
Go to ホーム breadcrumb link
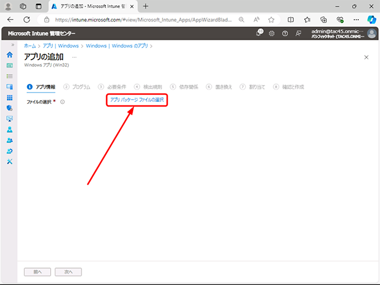point(30,46)
